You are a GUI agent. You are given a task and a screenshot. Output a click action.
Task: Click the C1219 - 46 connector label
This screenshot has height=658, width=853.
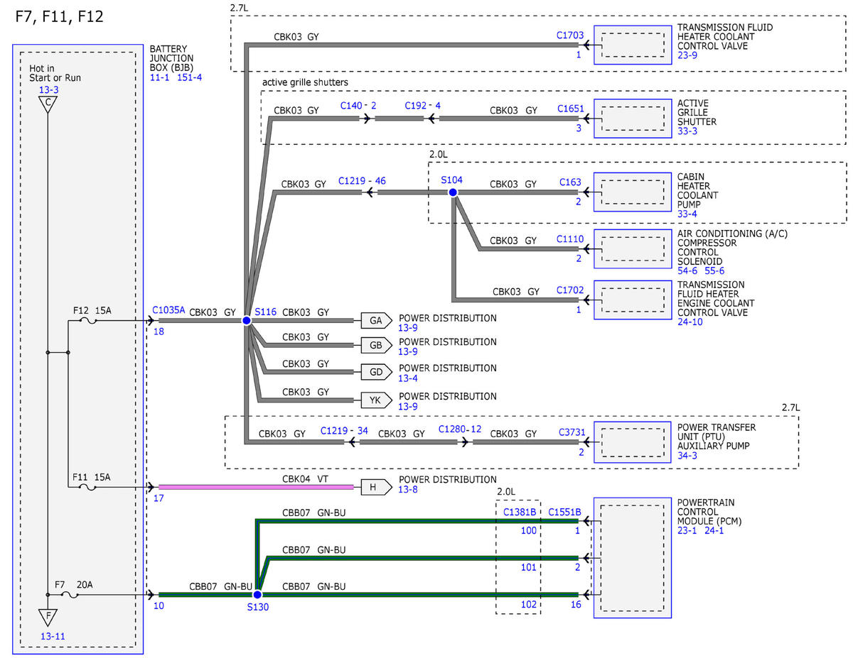click(x=363, y=182)
